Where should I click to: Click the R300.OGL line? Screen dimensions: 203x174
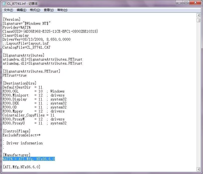(34, 91)
